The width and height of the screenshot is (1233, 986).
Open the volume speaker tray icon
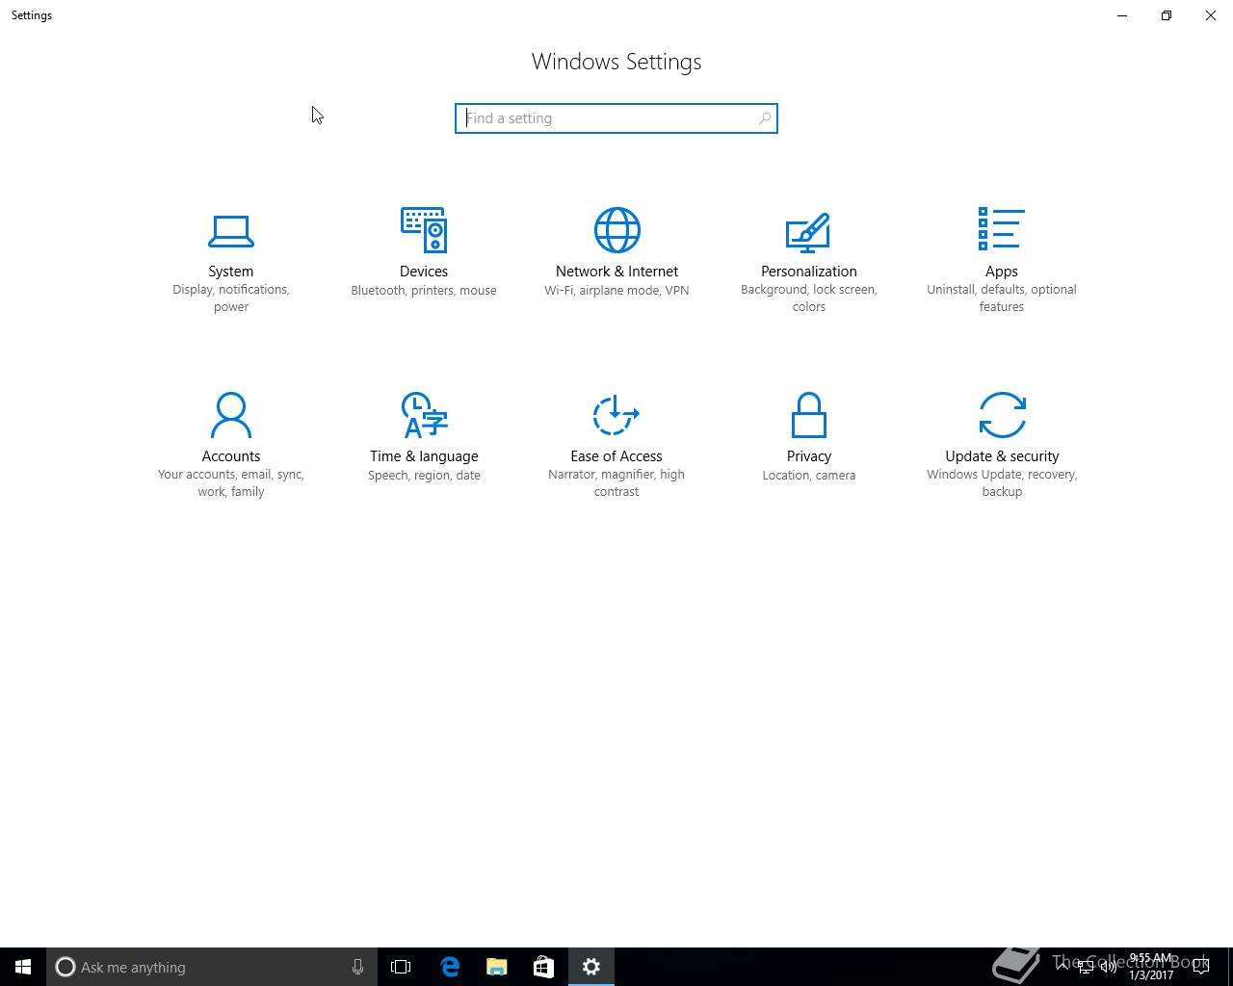pyautogui.click(x=1109, y=967)
